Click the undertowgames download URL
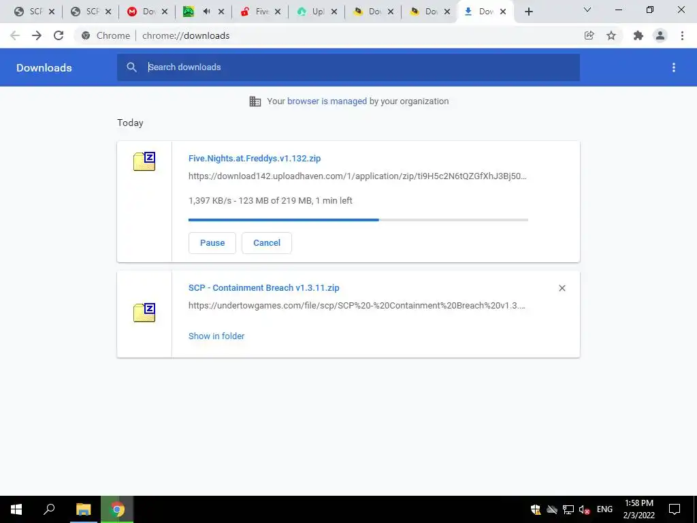This screenshot has height=523, width=697. coord(357,306)
